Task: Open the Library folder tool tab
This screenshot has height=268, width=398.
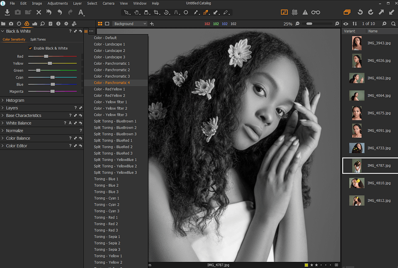Action: click(x=3, y=24)
